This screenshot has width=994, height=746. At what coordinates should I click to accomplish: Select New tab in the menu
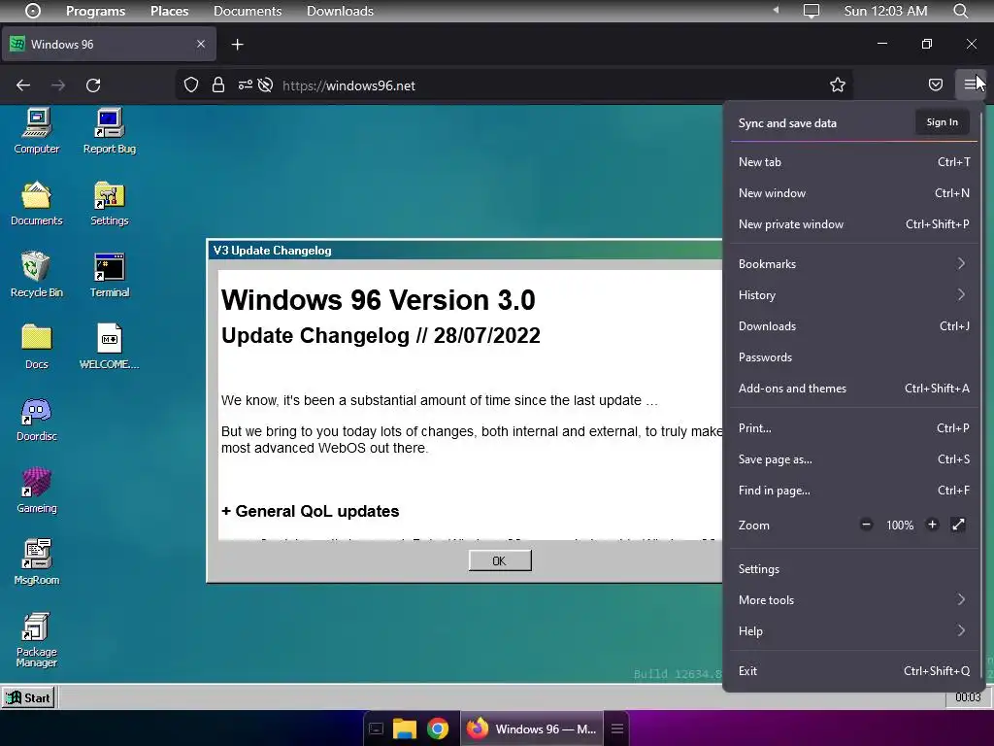tap(854, 162)
